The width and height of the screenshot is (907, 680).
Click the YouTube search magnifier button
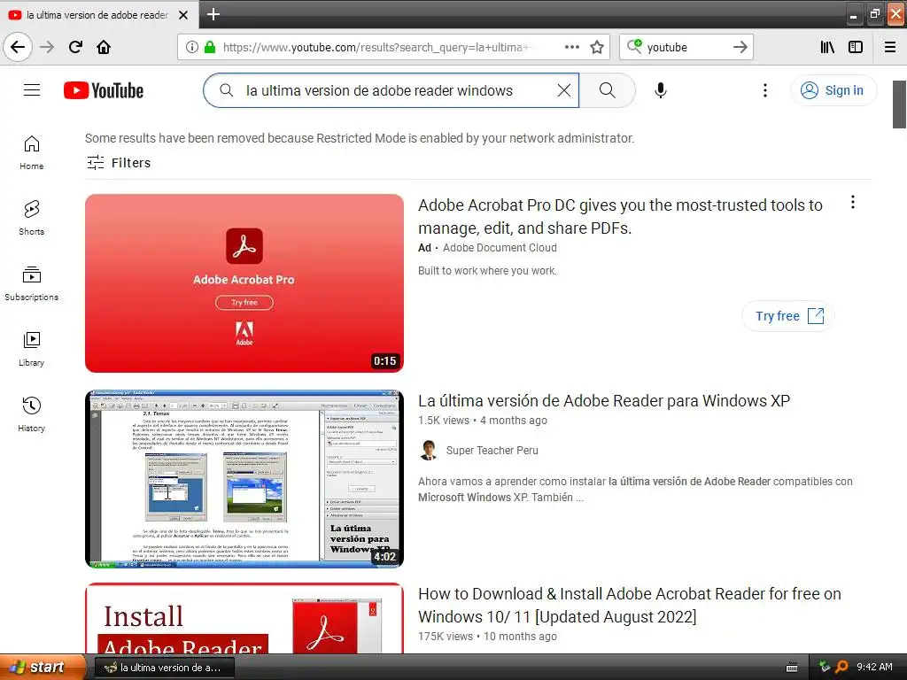(x=607, y=90)
